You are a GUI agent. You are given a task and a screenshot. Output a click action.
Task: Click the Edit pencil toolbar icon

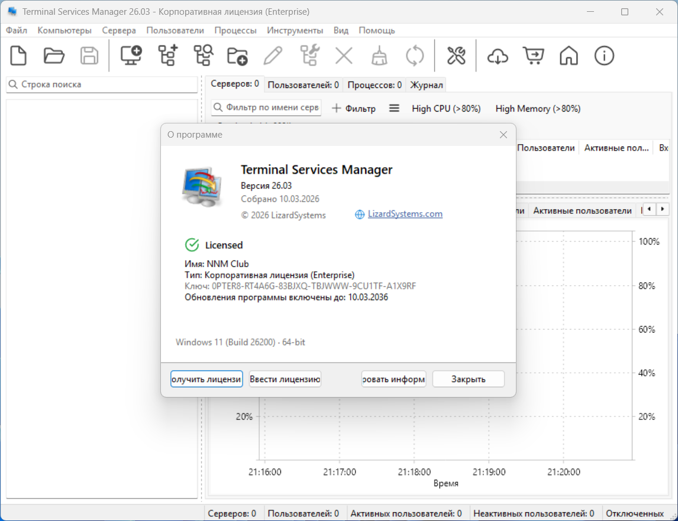(273, 56)
